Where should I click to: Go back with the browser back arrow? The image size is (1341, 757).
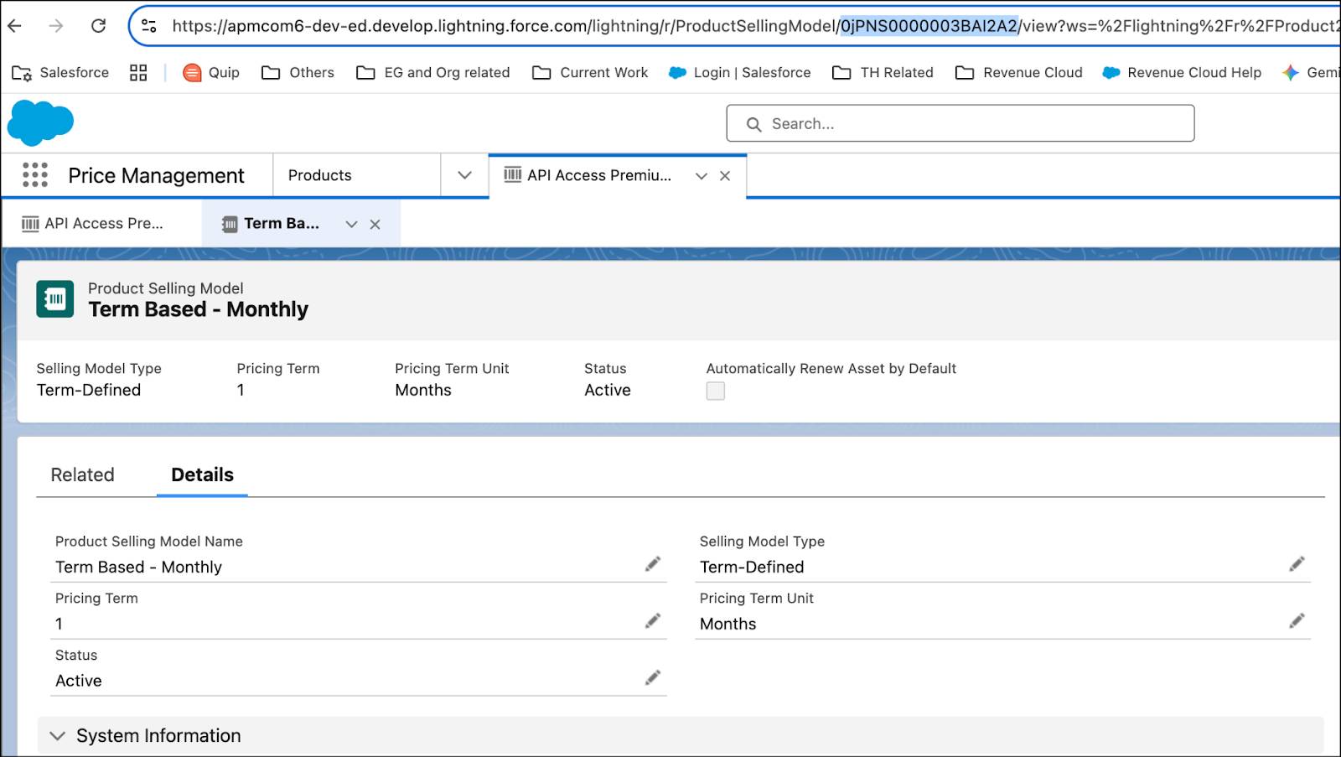point(15,26)
